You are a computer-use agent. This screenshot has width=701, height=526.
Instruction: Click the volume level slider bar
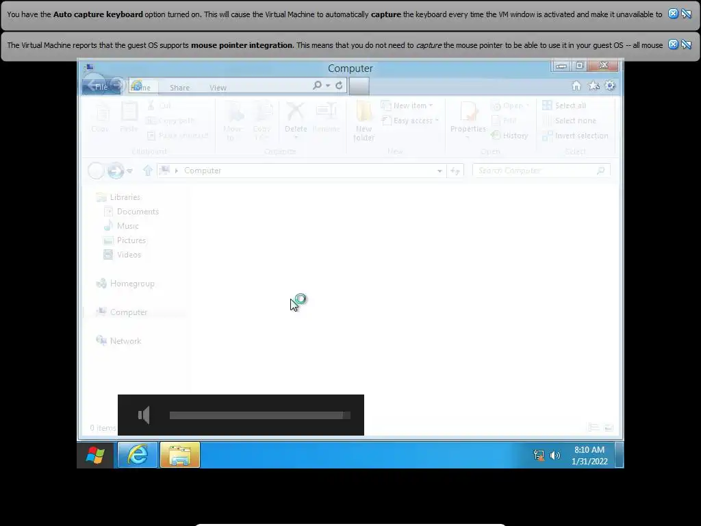tap(259, 415)
